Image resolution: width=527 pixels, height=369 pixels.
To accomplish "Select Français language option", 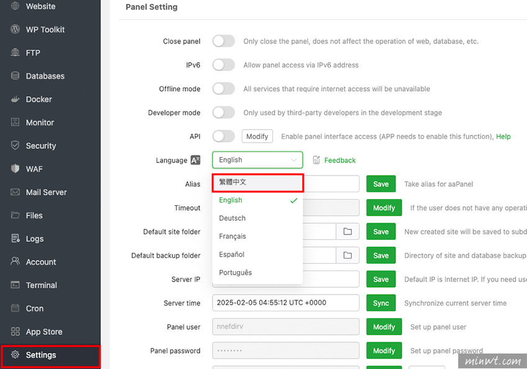I will (x=257, y=236).
